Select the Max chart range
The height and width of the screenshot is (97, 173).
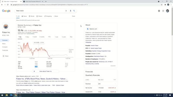point(71,37)
